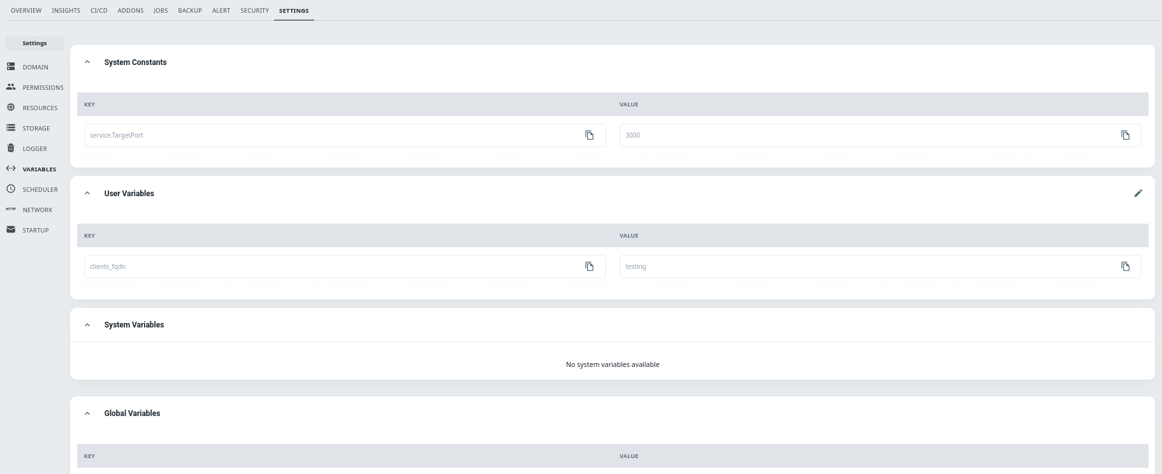Edit User Variables with pencil icon
Viewport: 1162px width, 474px height.
click(x=1138, y=193)
